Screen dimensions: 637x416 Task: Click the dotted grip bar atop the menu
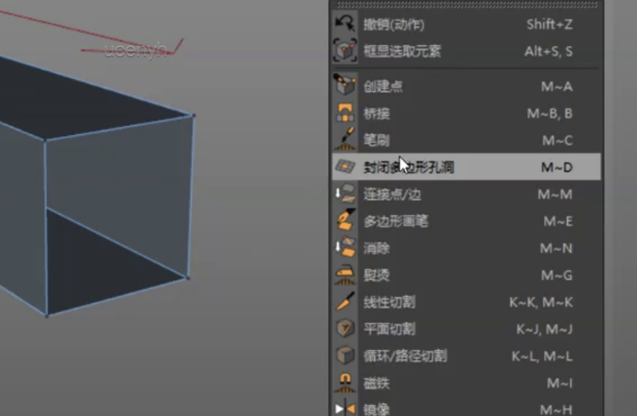click(x=467, y=5)
